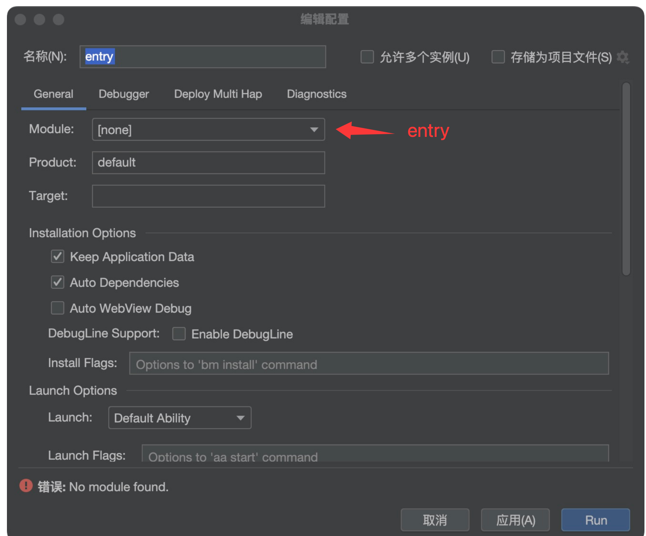The image size is (646, 536).
Task: Click the Launch Options heading
Action: coord(73,391)
